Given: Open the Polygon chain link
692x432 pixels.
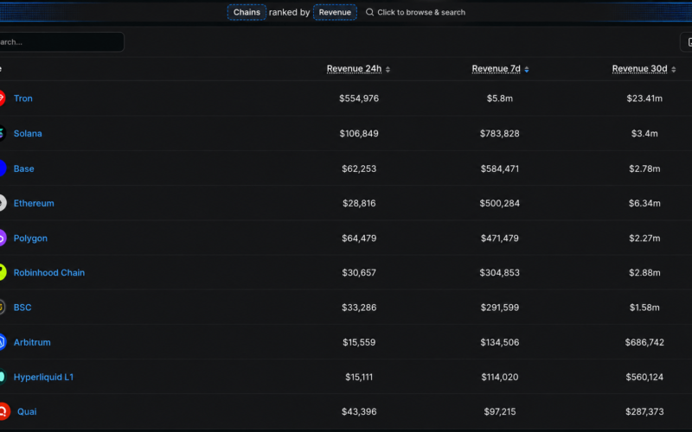Looking at the screenshot, I should coord(30,238).
